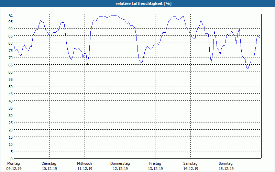The image size is (275, 172).
Task: Select the Sonntag 15.12.19 axis label
Action: point(226,166)
